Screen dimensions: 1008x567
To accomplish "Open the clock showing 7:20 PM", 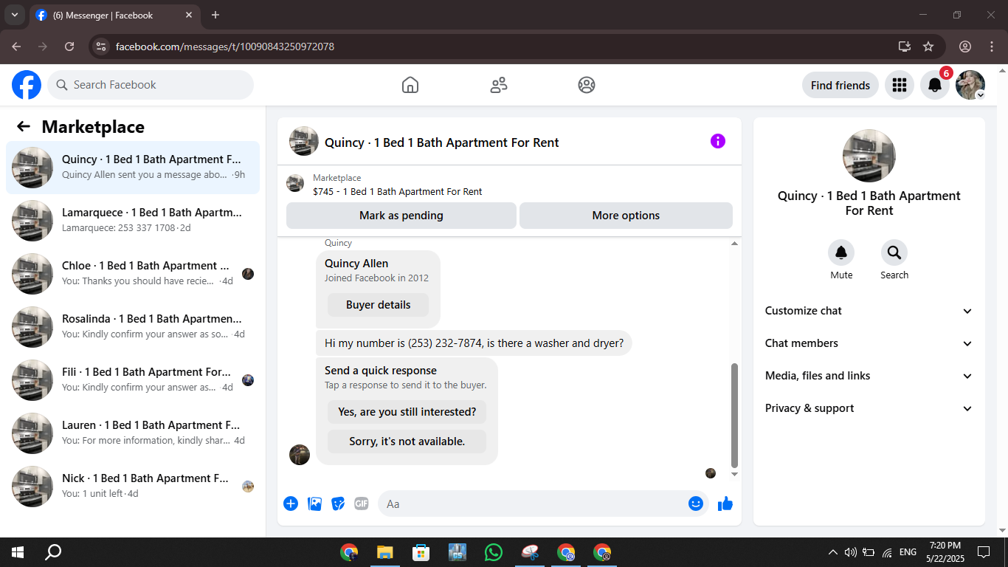I will click(x=945, y=552).
